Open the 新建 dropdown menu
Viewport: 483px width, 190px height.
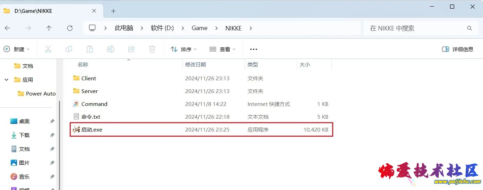(17, 49)
